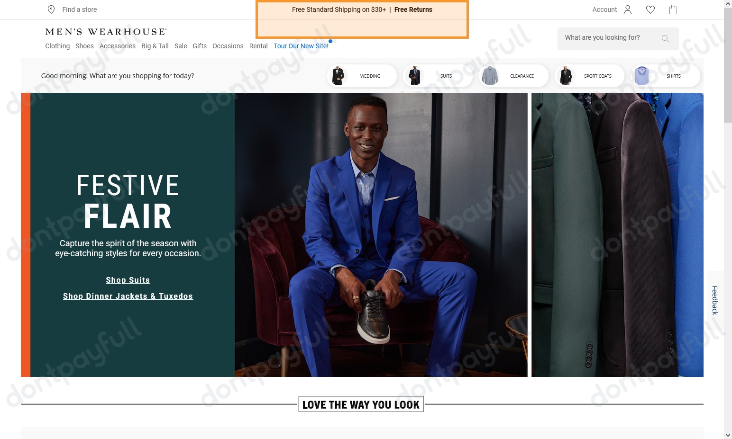Expand the Accessories menu
The height and width of the screenshot is (439, 732).
(x=118, y=46)
